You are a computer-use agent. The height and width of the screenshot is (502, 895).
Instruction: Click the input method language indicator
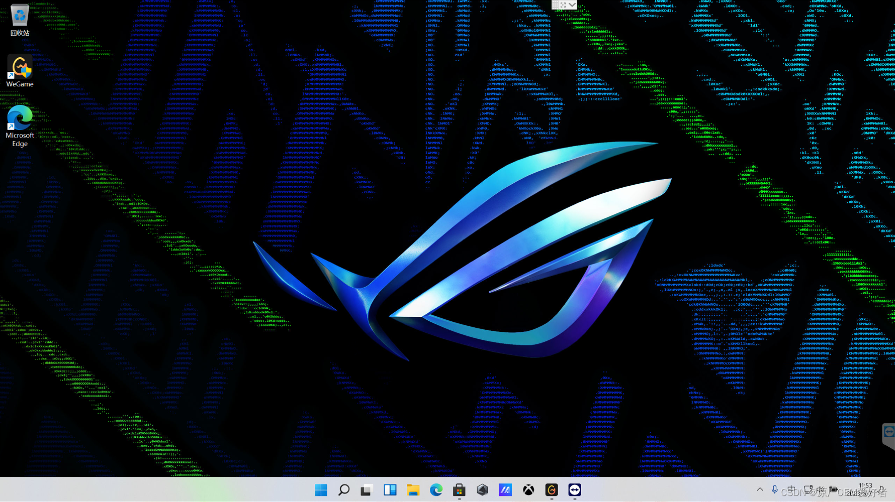point(791,490)
